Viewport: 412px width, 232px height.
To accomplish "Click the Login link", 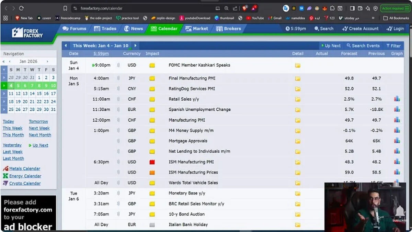I will pyautogui.click(x=395, y=29).
